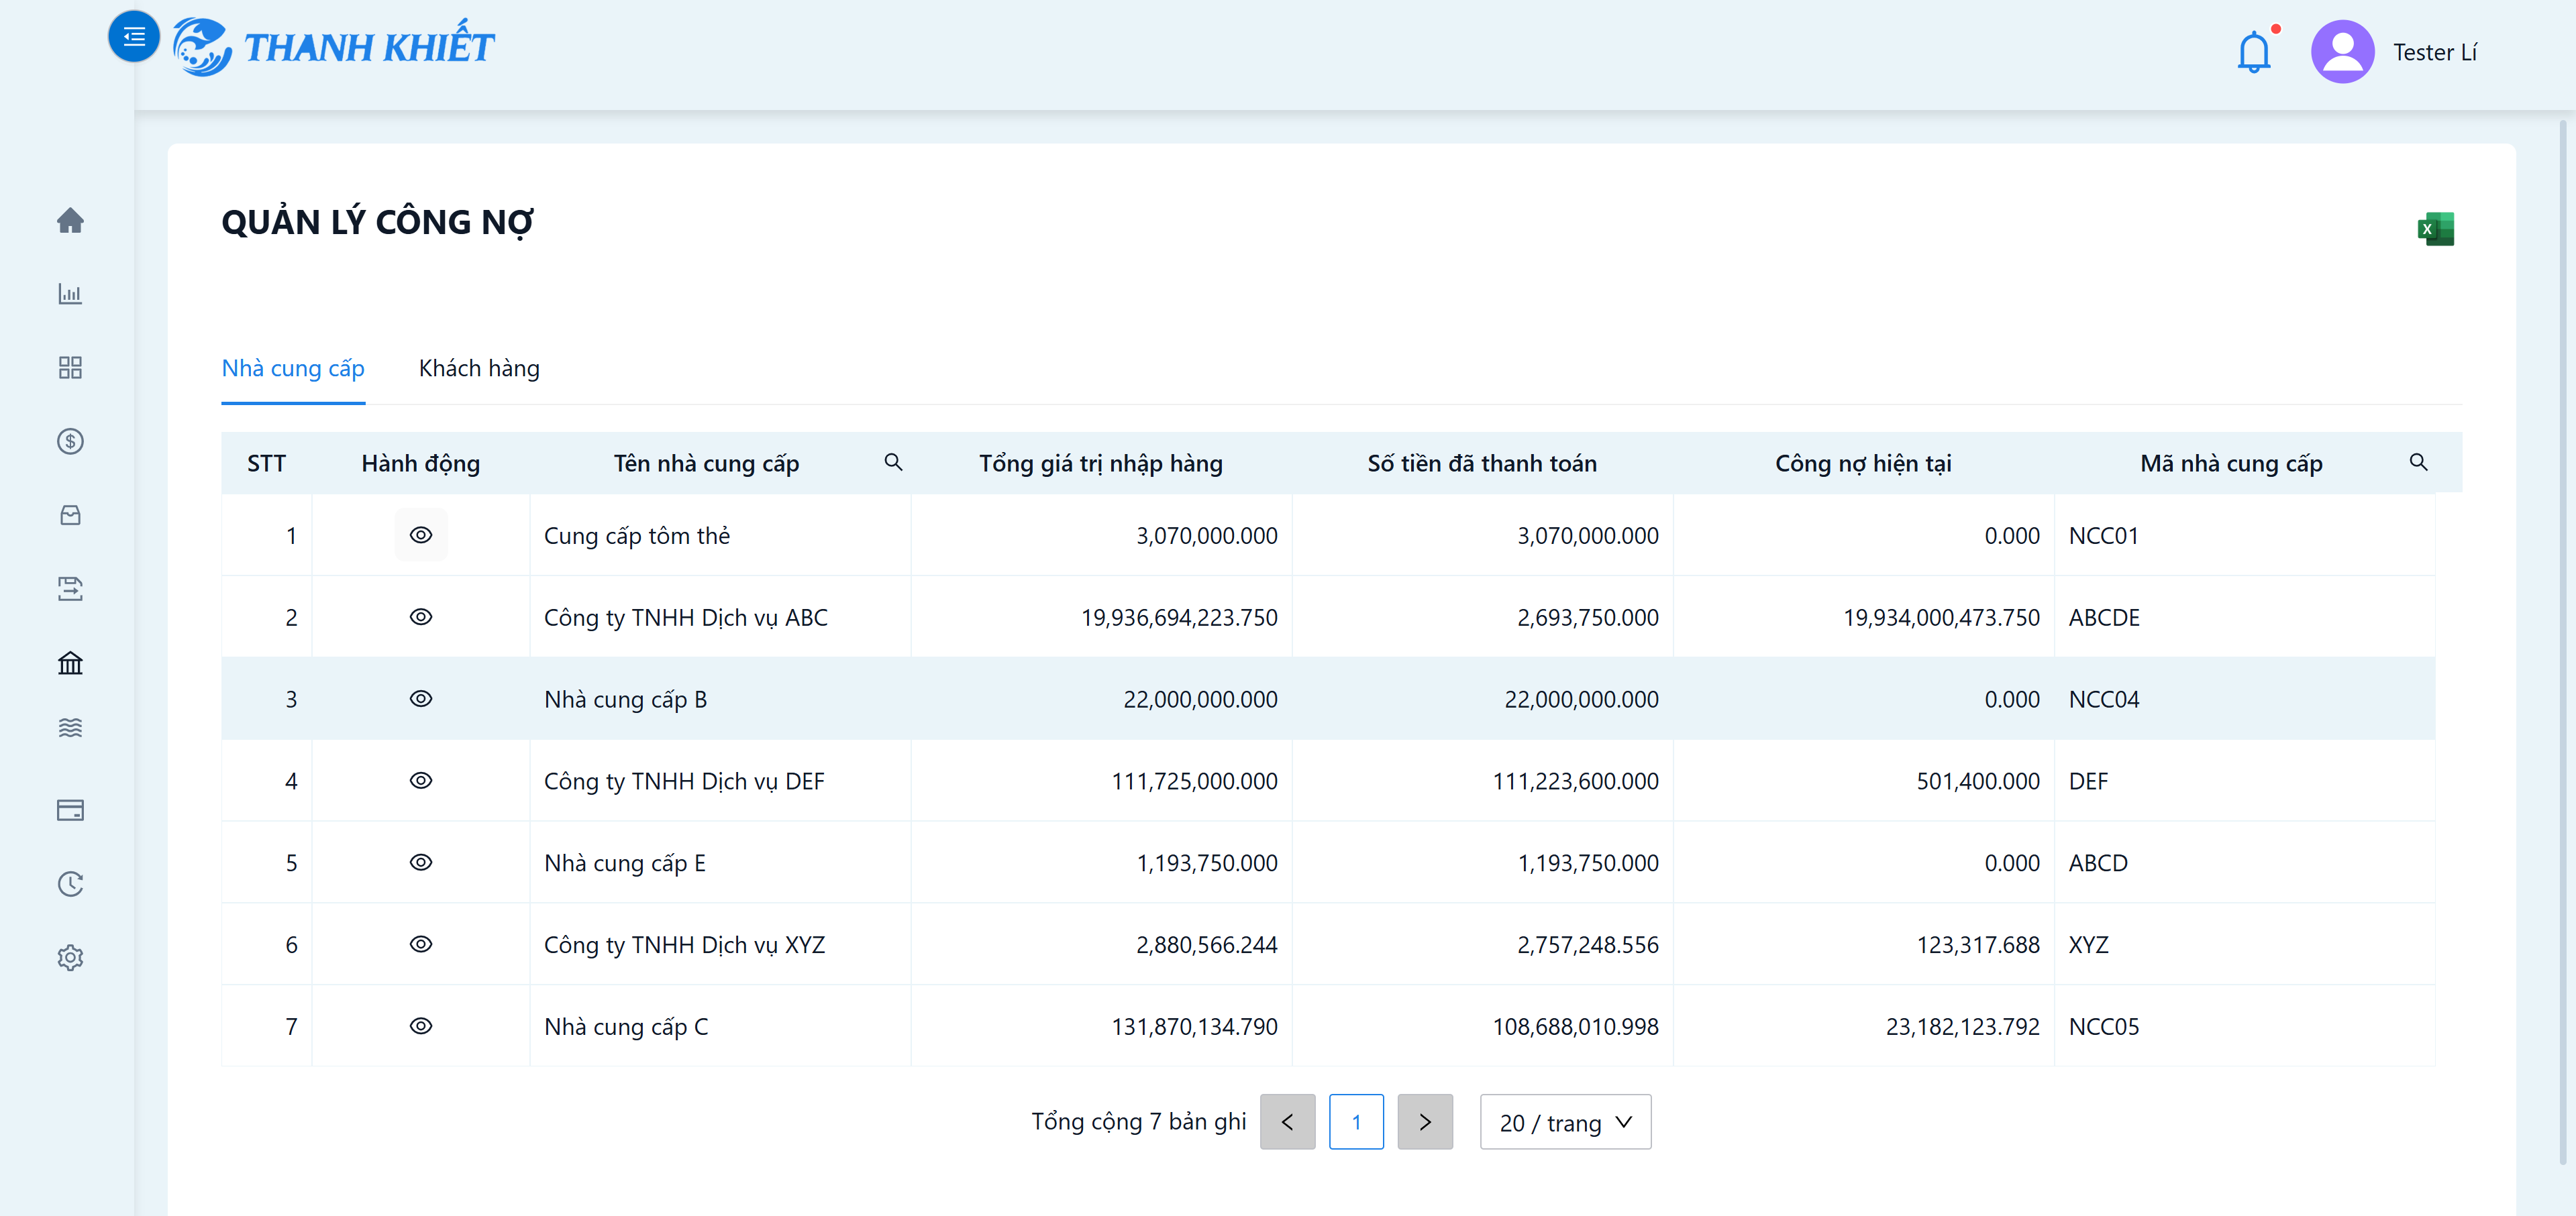Open the user avatar profile
Viewport: 2576px width, 1216px height.
pos(2342,51)
